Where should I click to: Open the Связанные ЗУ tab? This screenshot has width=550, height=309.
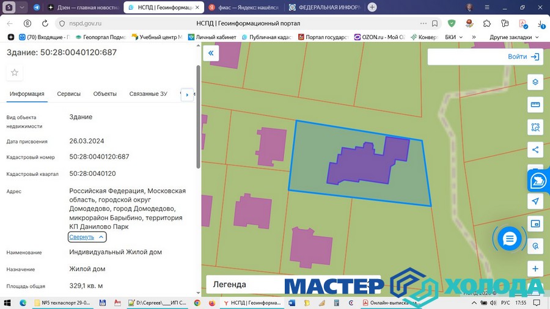click(x=148, y=94)
